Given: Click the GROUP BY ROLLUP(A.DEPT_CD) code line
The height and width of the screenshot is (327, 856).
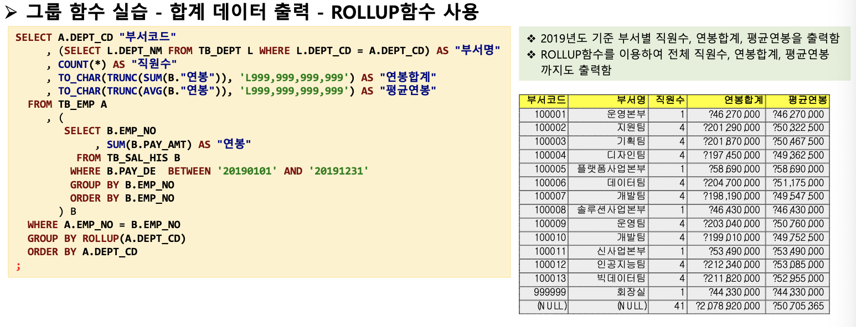Looking at the screenshot, I should pos(106,238).
